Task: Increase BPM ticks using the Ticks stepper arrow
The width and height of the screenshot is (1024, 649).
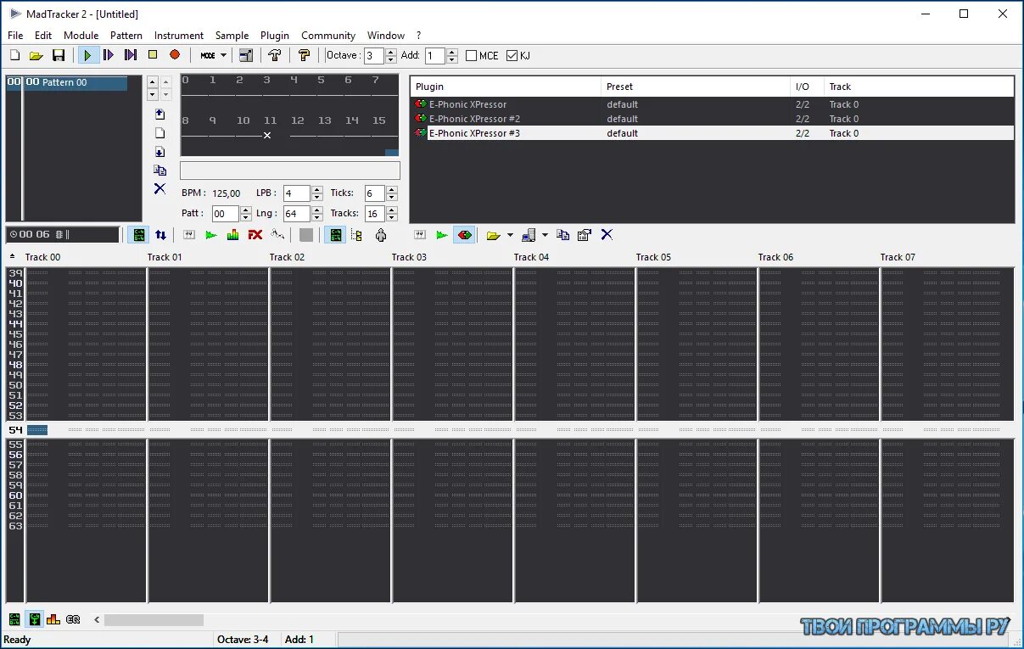Action: pyautogui.click(x=391, y=188)
